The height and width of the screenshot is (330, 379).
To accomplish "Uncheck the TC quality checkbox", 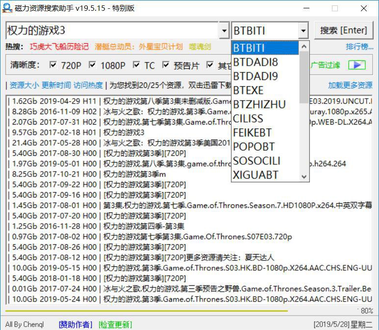I will [x=136, y=65].
